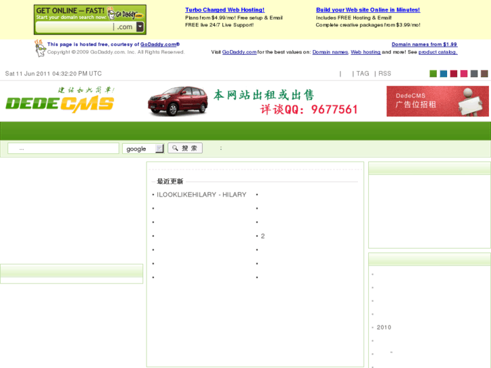Choose the brown theme color swatch
This screenshot has height=368, width=491.
[484, 74]
